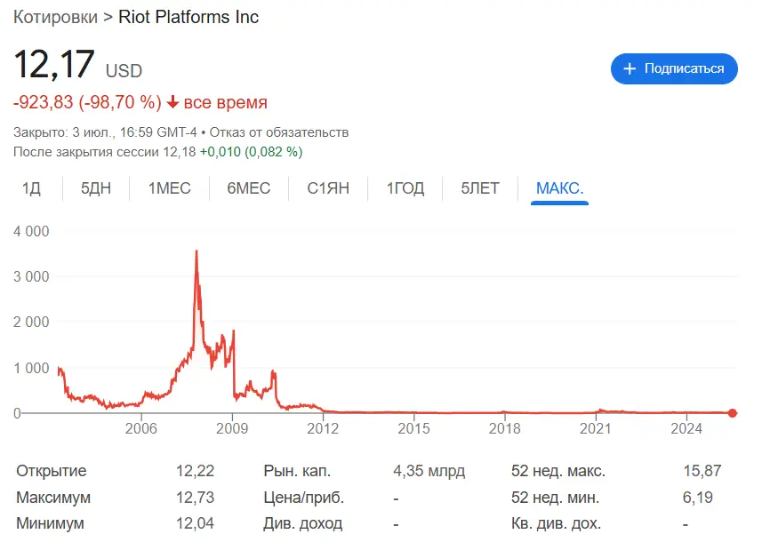
Task: Select the С1ЯН range tab
Action: (x=326, y=188)
